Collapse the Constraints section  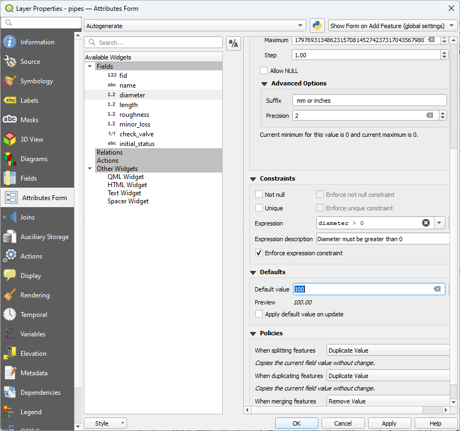(253, 179)
